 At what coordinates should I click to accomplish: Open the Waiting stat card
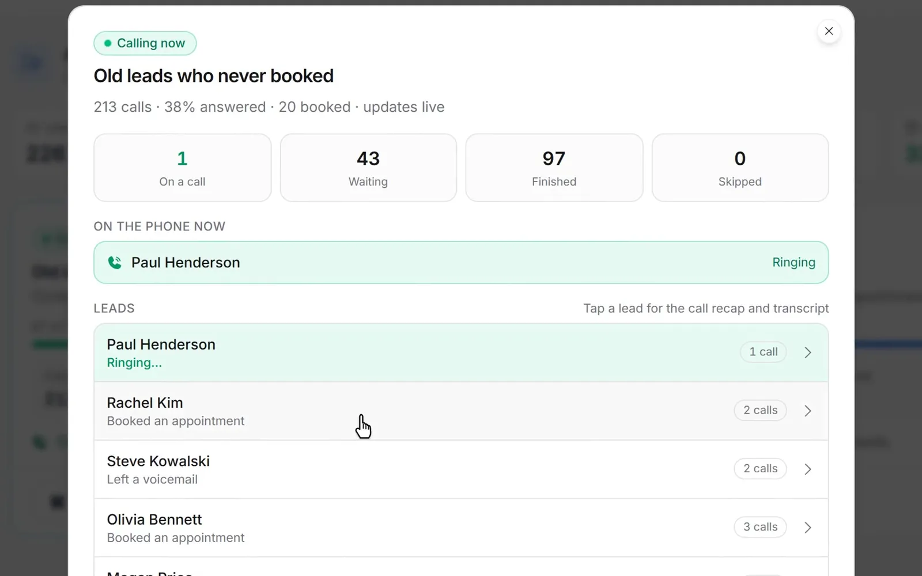368,168
